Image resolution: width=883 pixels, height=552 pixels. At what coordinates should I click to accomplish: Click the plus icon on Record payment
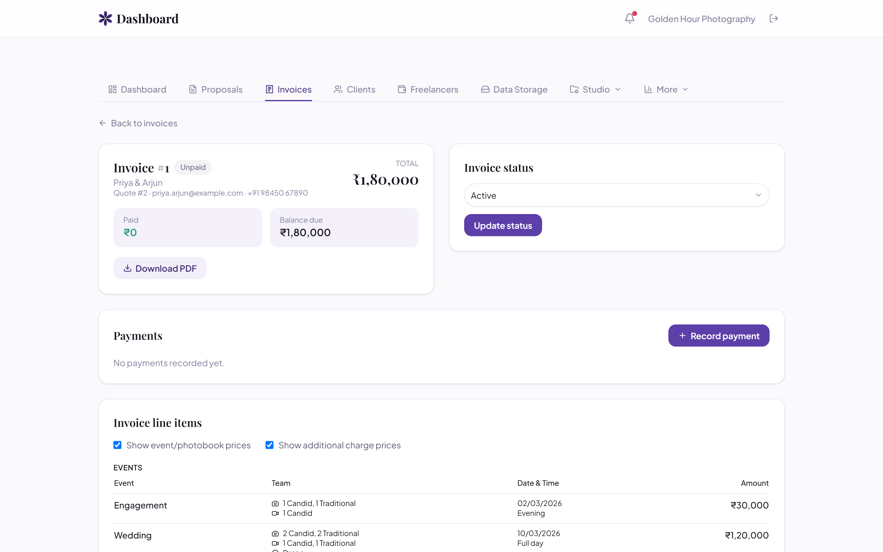682,335
